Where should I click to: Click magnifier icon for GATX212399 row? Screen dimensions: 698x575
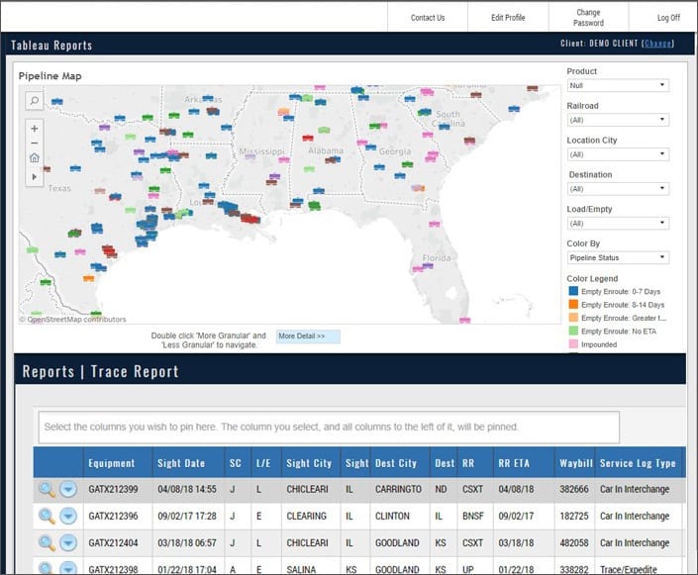(x=47, y=489)
